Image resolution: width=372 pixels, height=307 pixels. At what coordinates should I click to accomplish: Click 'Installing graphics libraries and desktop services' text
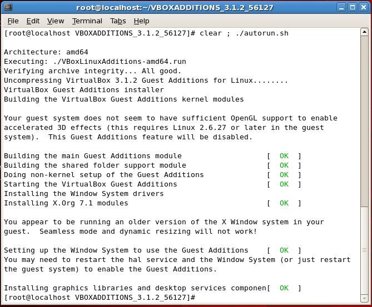pos(135,288)
